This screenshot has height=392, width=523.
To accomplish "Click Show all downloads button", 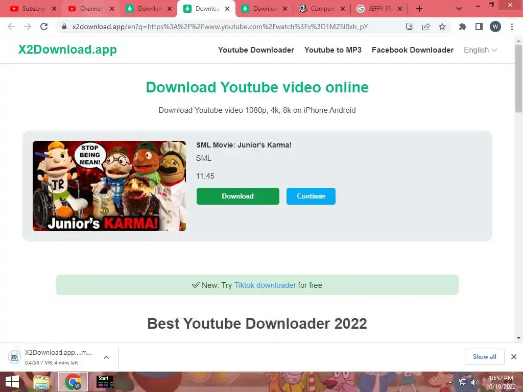I will point(484,357).
